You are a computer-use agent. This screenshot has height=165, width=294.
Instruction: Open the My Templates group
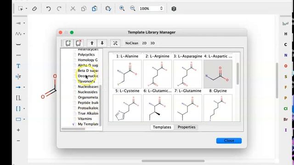click(x=88, y=124)
